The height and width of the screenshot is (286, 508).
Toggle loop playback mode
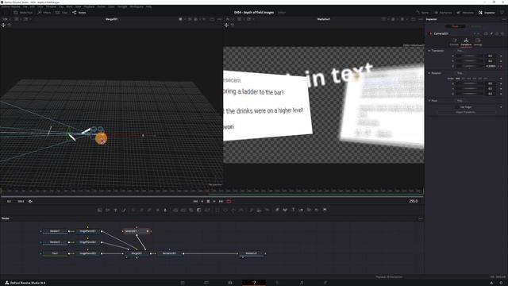(229, 201)
